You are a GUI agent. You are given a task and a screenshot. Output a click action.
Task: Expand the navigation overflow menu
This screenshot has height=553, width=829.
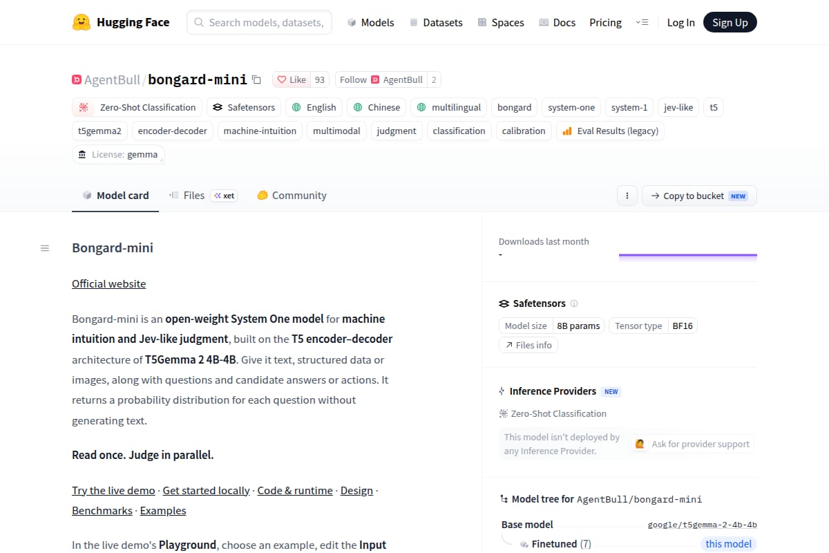click(x=642, y=22)
